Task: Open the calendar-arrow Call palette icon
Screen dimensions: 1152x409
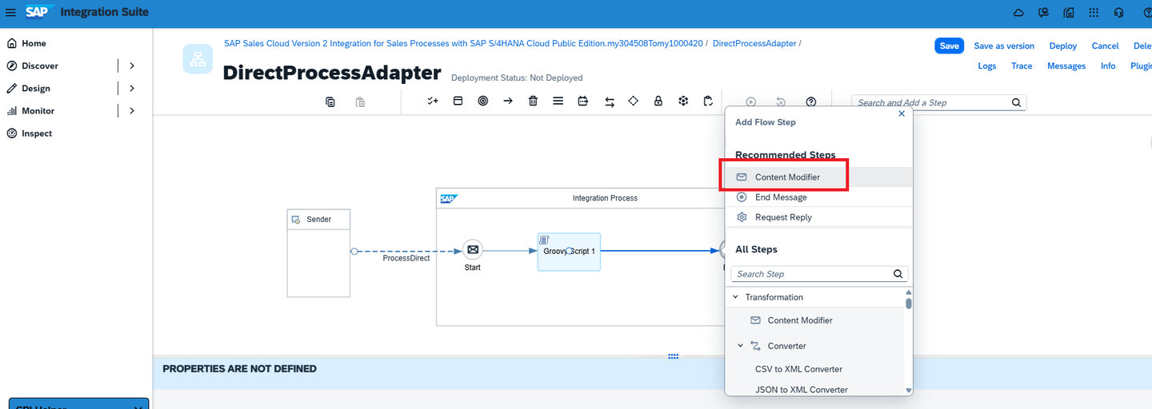Action: [x=583, y=101]
